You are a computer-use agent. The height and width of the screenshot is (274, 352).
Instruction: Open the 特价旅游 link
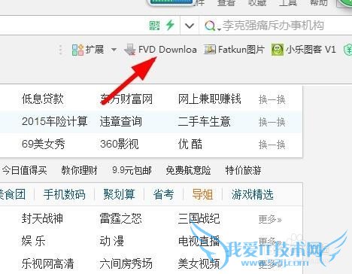coord(243,170)
